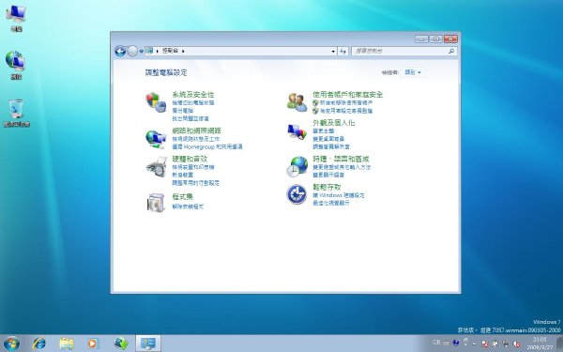Launch Internet Explorer from the taskbar
The width and height of the screenshot is (563, 352).
[x=39, y=344]
